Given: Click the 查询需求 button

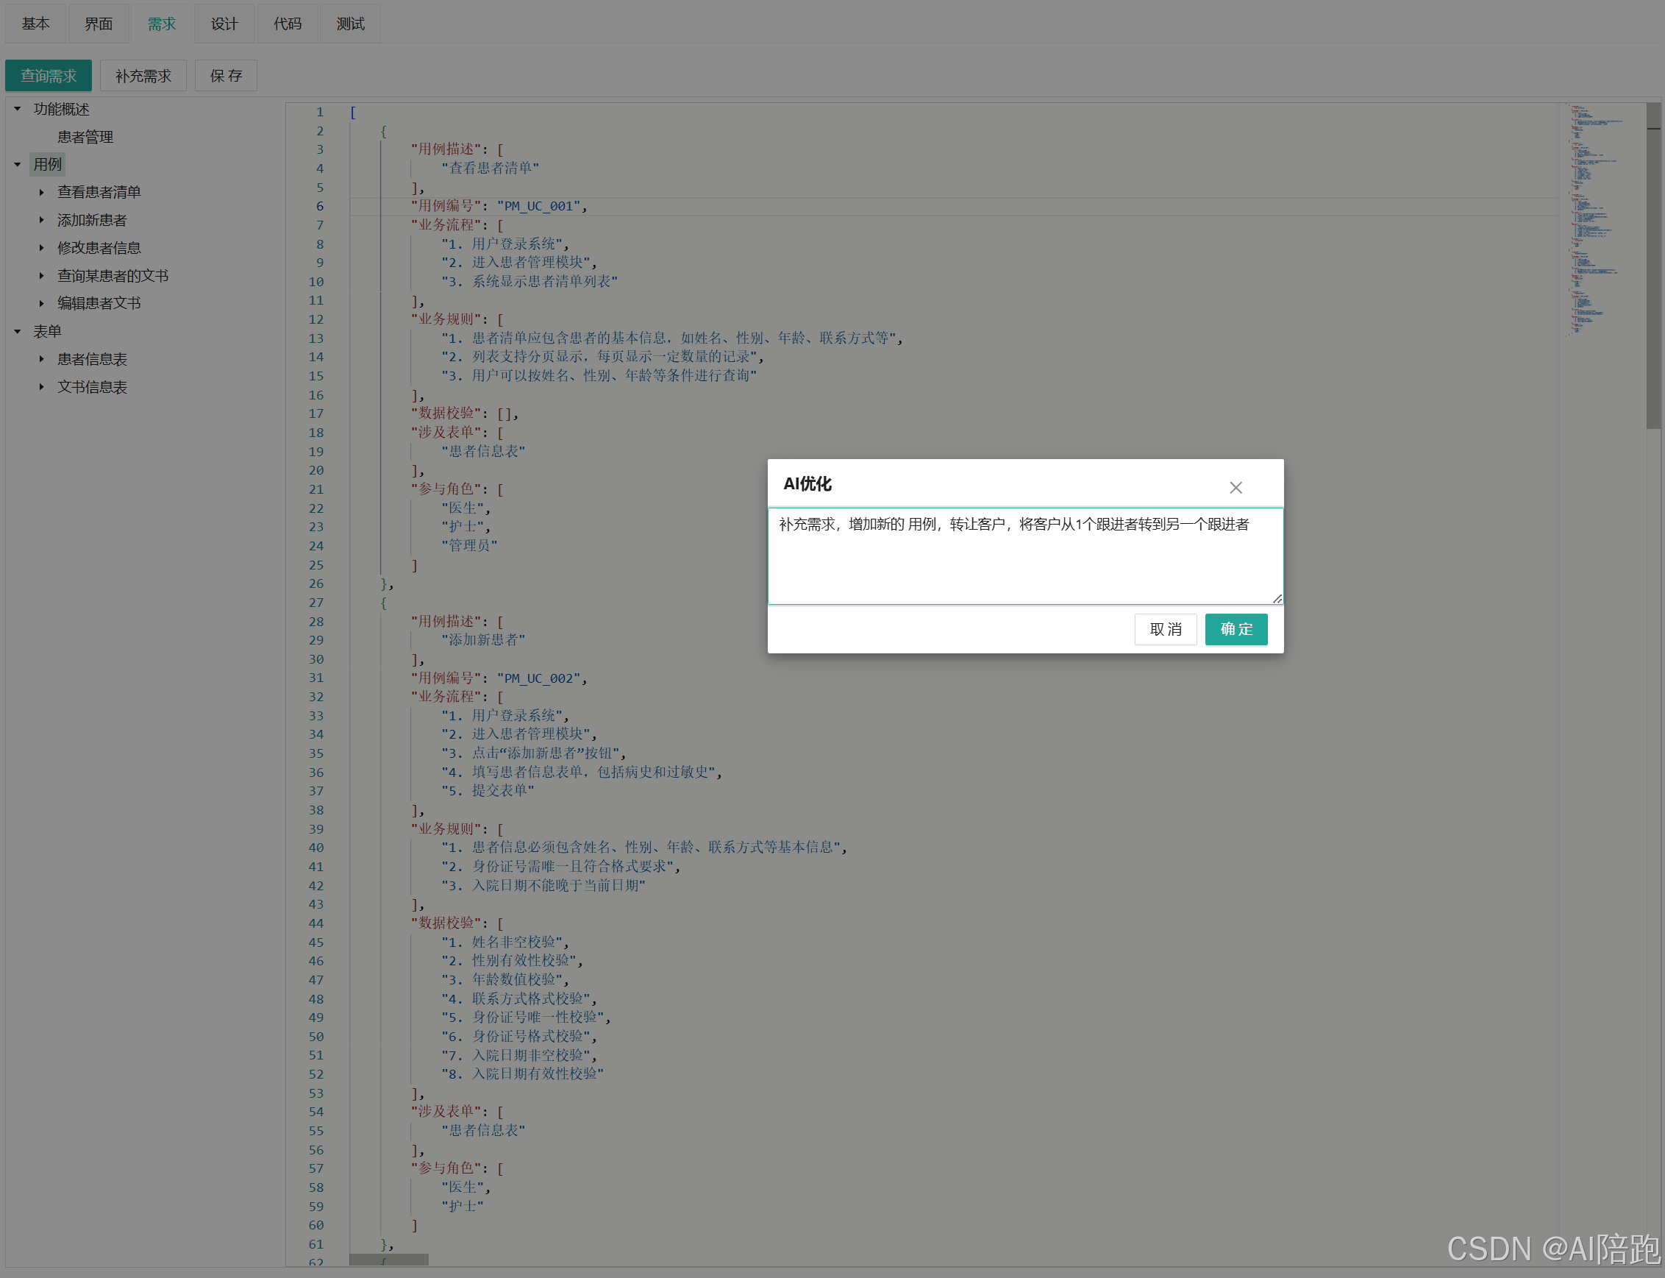Looking at the screenshot, I should (48, 76).
